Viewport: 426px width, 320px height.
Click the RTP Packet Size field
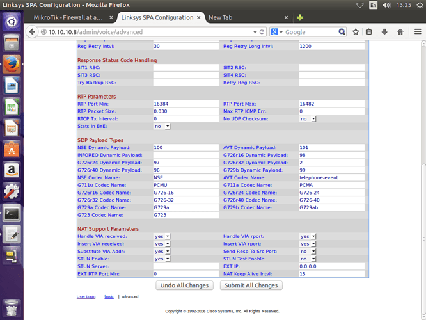[x=186, y=111]
